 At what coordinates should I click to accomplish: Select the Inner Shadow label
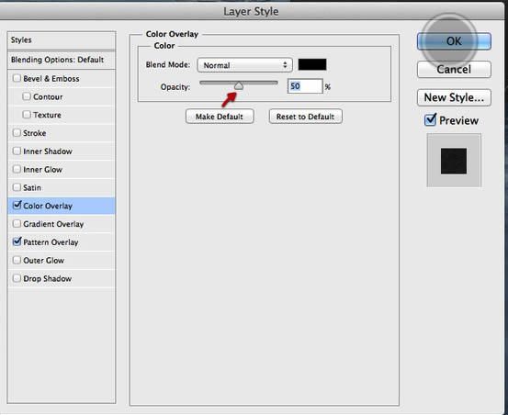click(48, 151)
